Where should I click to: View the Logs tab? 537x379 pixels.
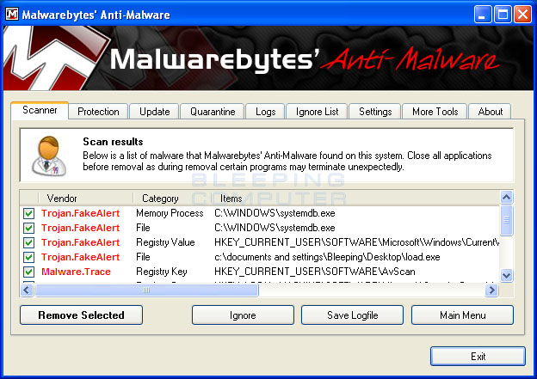(x=265, y=112)
